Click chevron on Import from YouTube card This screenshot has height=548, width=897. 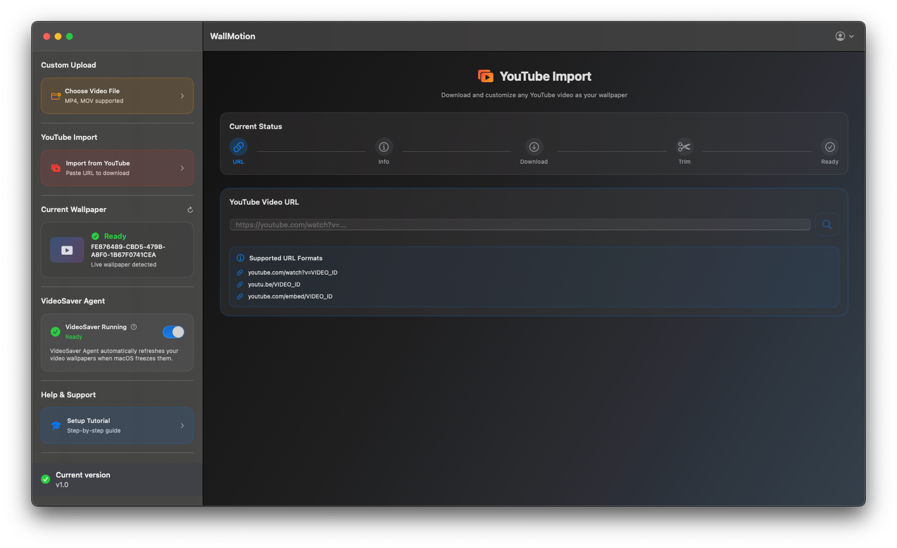click(x=182, y=168)
